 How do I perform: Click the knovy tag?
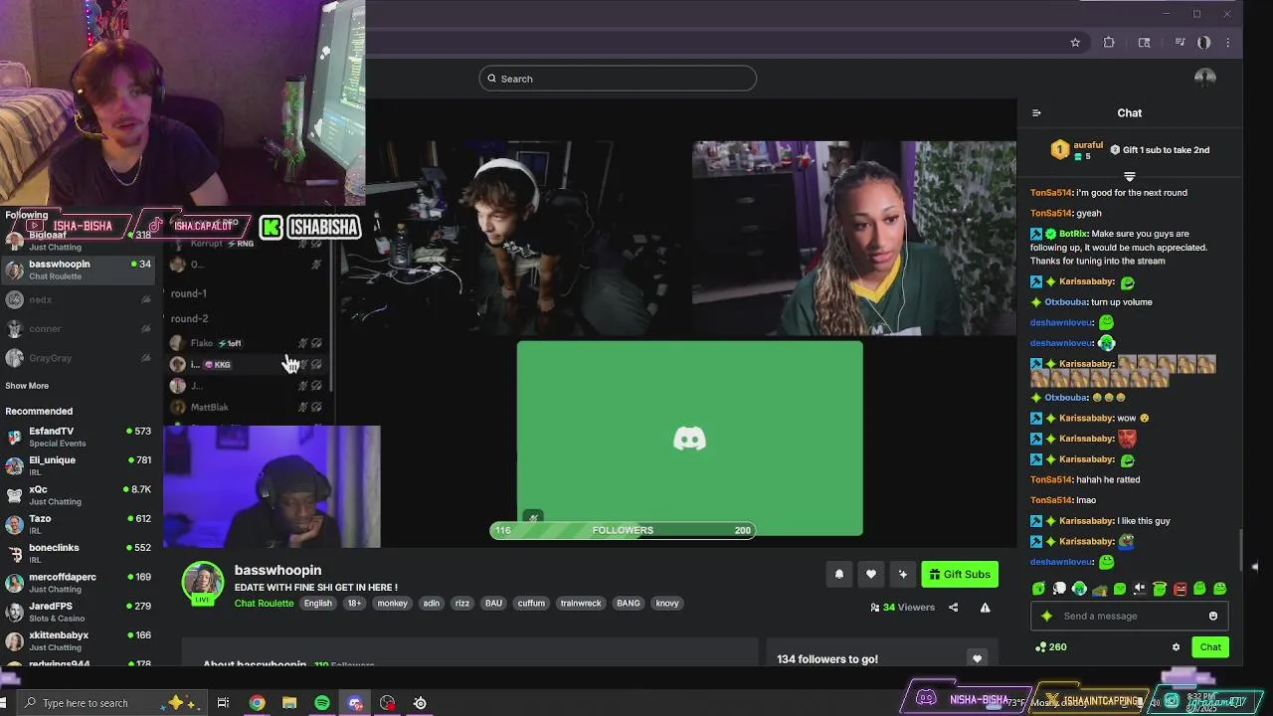tap(666, 604)
